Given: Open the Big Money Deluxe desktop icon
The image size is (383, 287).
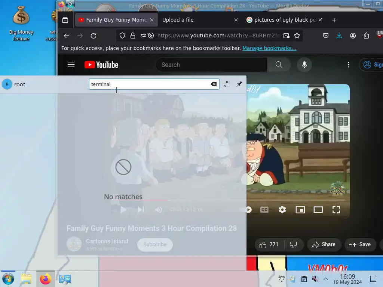Looking at the screenshot, I should (x=21, y=24).
